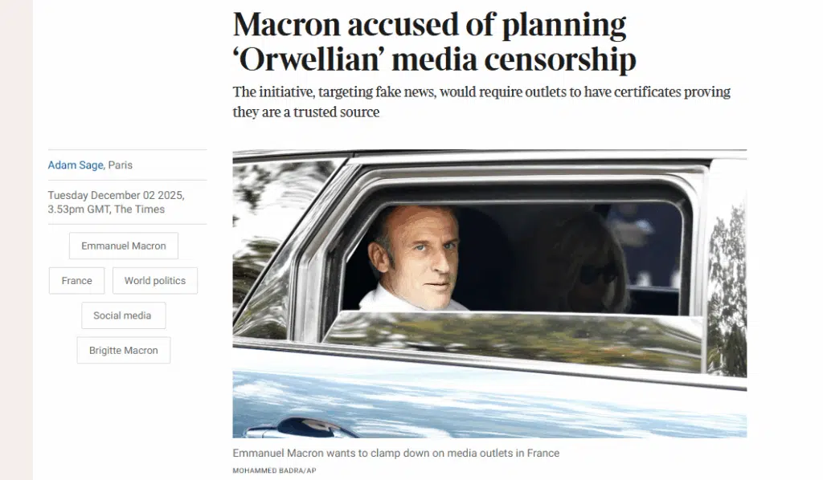The height and width of the screenshot is (480, 823).
Task: Click the image caption below the photo
Action: click(395, 453)
